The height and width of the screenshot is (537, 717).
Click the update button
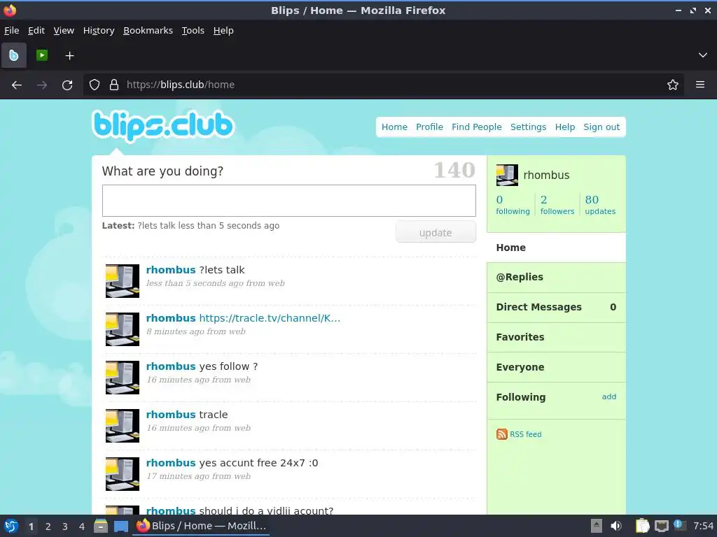click(x=436, y=232)
